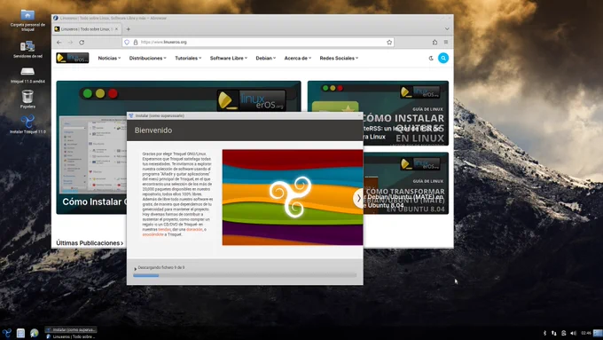Click the Descargando fichero 9 de 9 text

pos(161,267)
